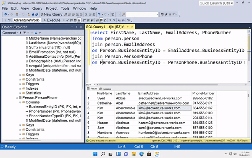Click the Save file icon in toolbar
Viewport: 252px width, 158px height.
pos(33,14)
